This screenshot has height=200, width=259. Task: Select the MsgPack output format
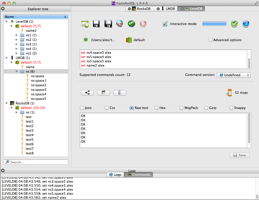point(181,108)
